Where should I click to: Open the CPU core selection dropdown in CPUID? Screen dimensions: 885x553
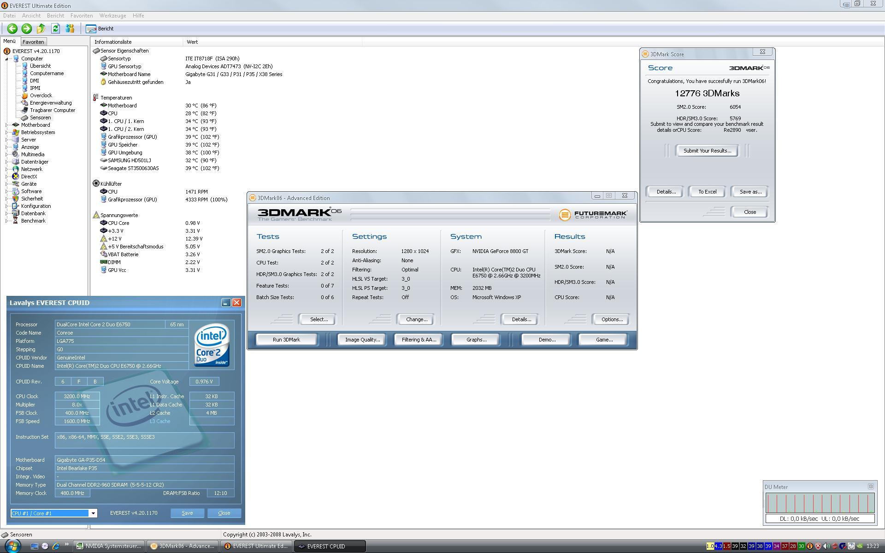coord(93,513)
